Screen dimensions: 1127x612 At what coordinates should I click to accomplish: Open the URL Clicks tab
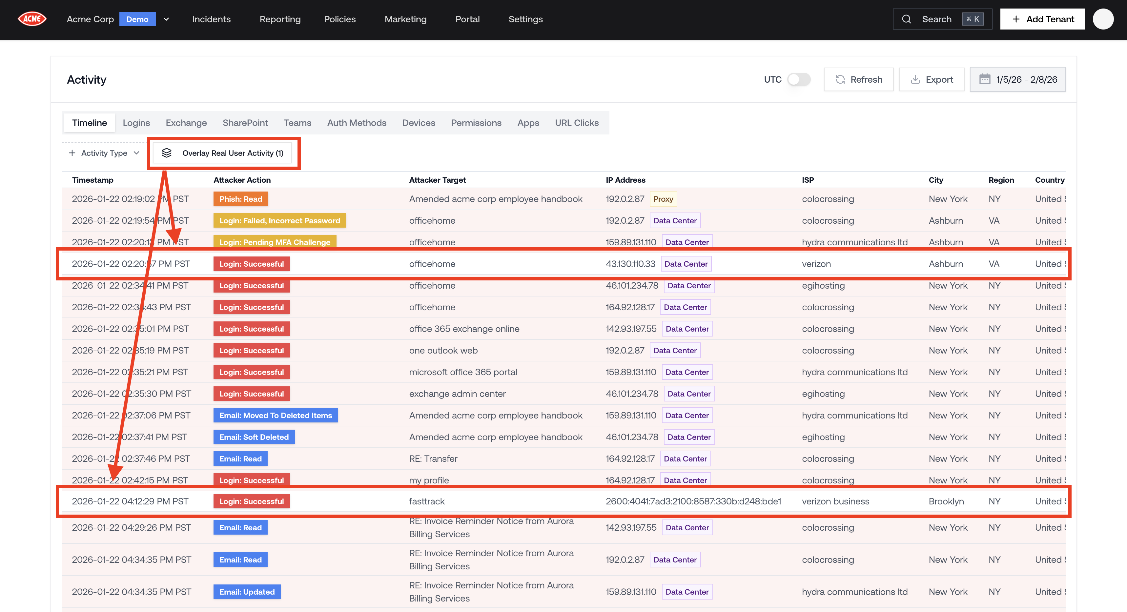click(x=577, y=123)
